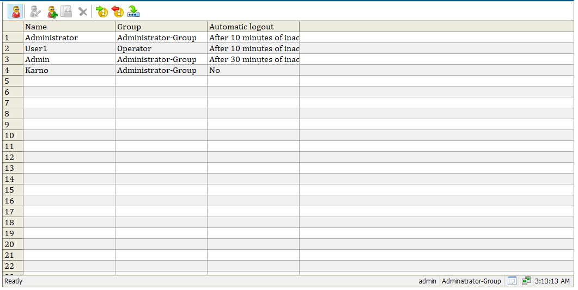Select the Administrator user name cell

(x=69, y=38)
